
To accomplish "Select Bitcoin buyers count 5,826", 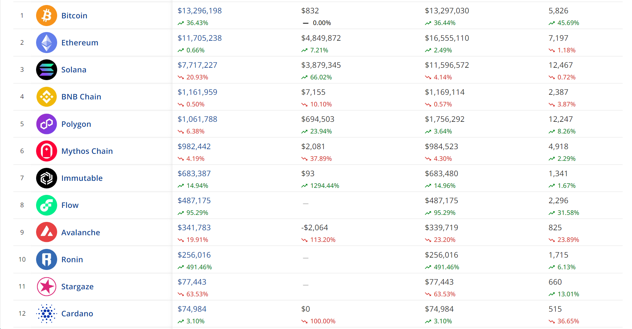I will (558, 11).
